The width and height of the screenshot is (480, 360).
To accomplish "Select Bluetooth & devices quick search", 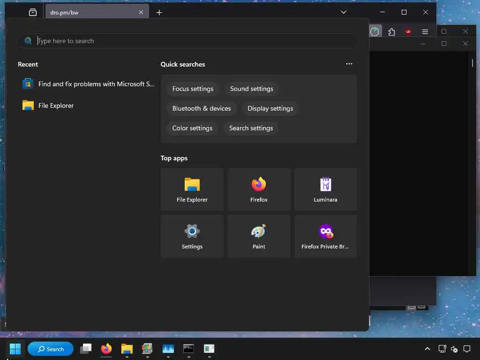I will (202, 108).
